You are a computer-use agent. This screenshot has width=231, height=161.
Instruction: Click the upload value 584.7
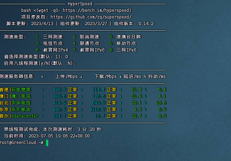(59, 116)
